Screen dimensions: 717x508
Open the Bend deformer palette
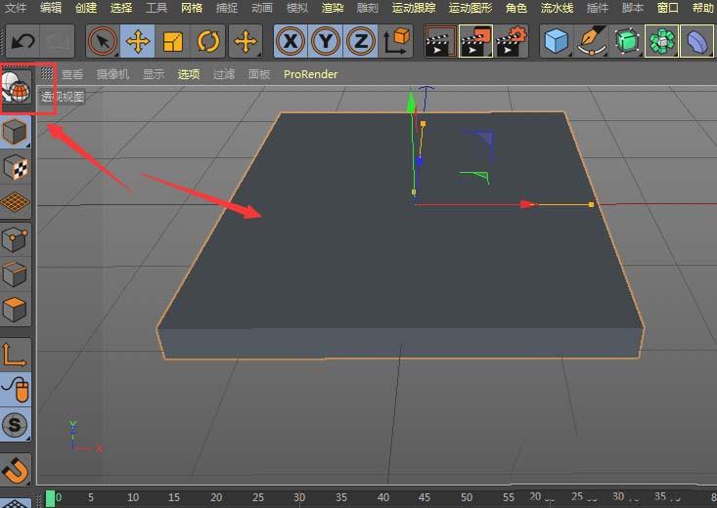coord(697,42)
